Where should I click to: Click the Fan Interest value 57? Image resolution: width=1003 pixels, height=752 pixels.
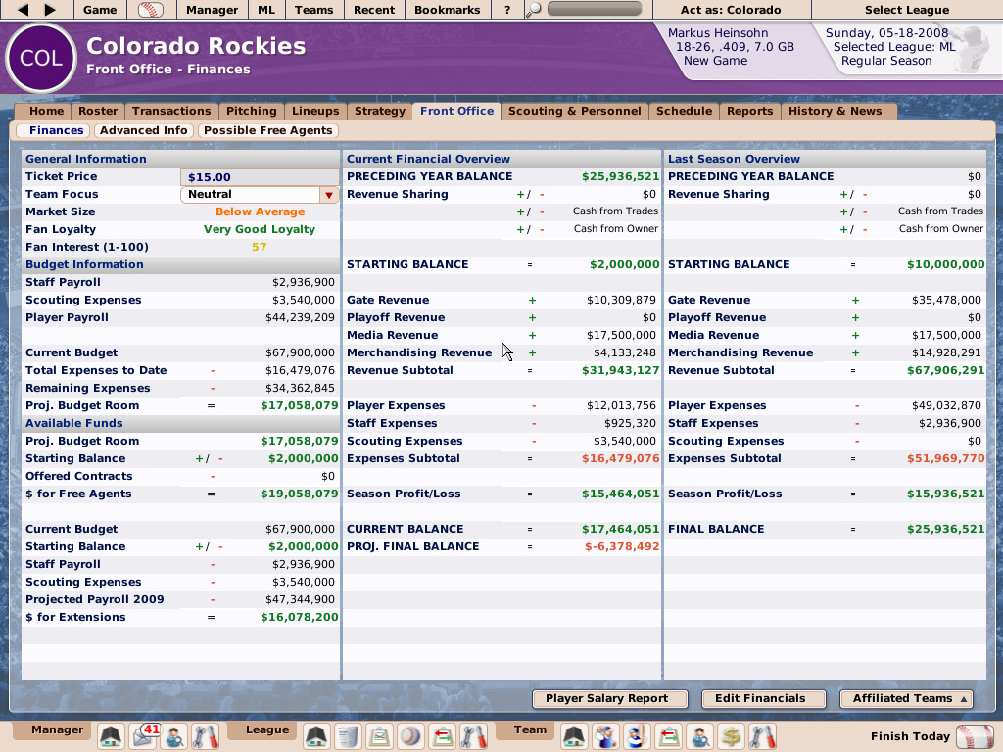pos(259,247)
